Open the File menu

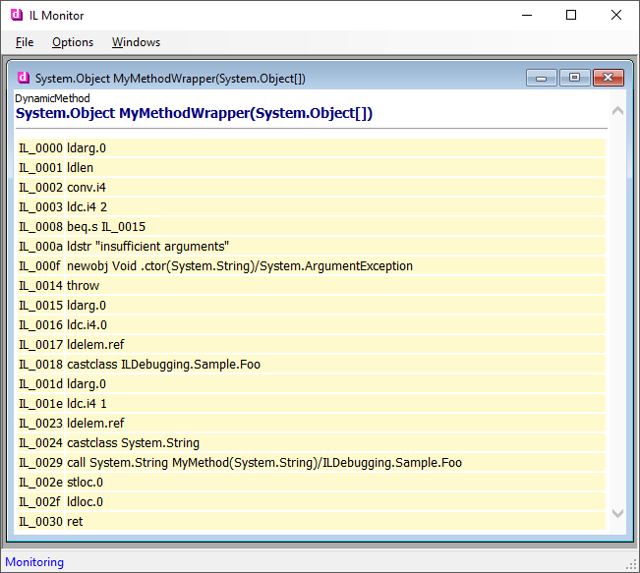25,42
